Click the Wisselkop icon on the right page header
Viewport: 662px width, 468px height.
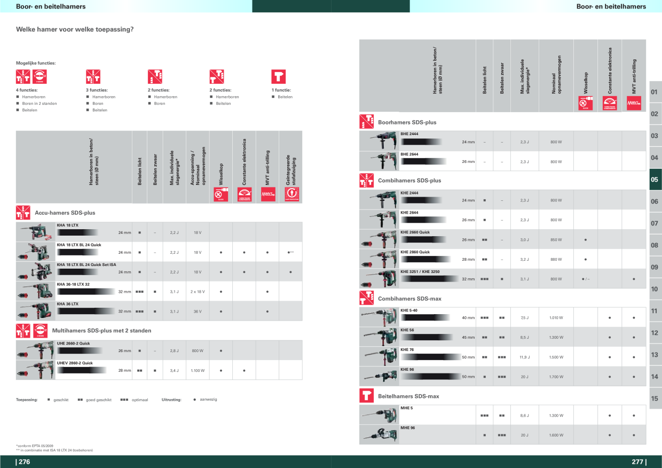[x=586, y=103]
